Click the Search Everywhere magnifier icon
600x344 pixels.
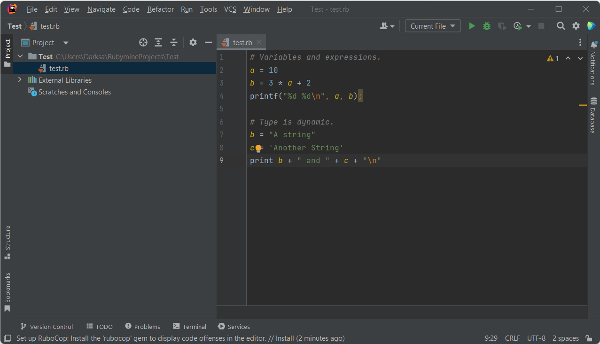tap(561, 26)
